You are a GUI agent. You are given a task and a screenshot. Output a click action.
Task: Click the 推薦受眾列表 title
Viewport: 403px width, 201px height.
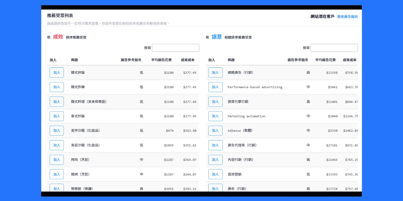click(60, 15)
